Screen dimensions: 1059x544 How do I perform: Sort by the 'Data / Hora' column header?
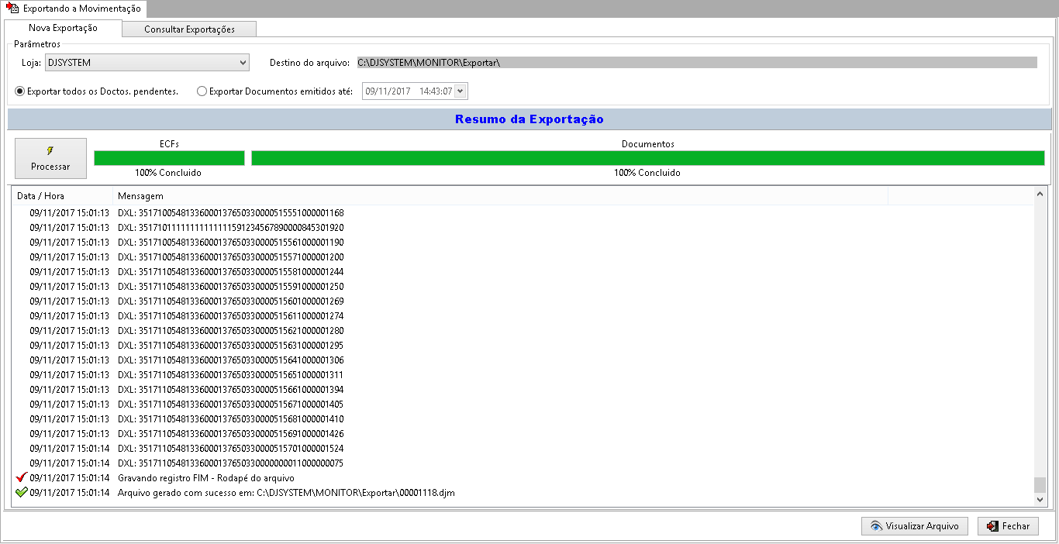click(x=62, y=196)
